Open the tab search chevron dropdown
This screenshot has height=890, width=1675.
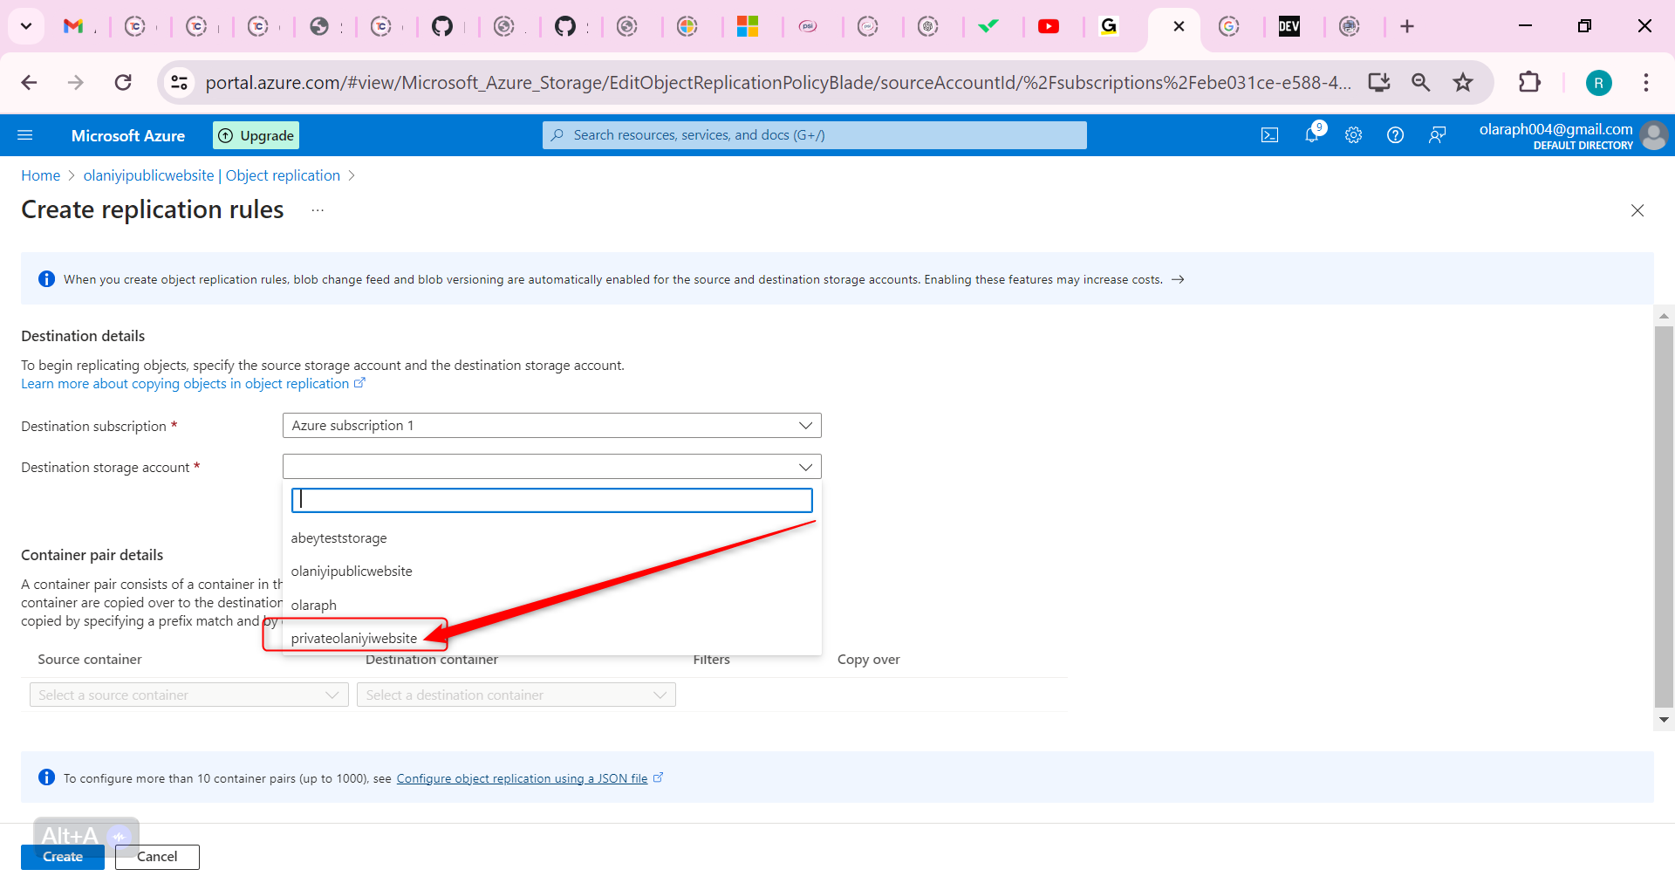(26, 26)
